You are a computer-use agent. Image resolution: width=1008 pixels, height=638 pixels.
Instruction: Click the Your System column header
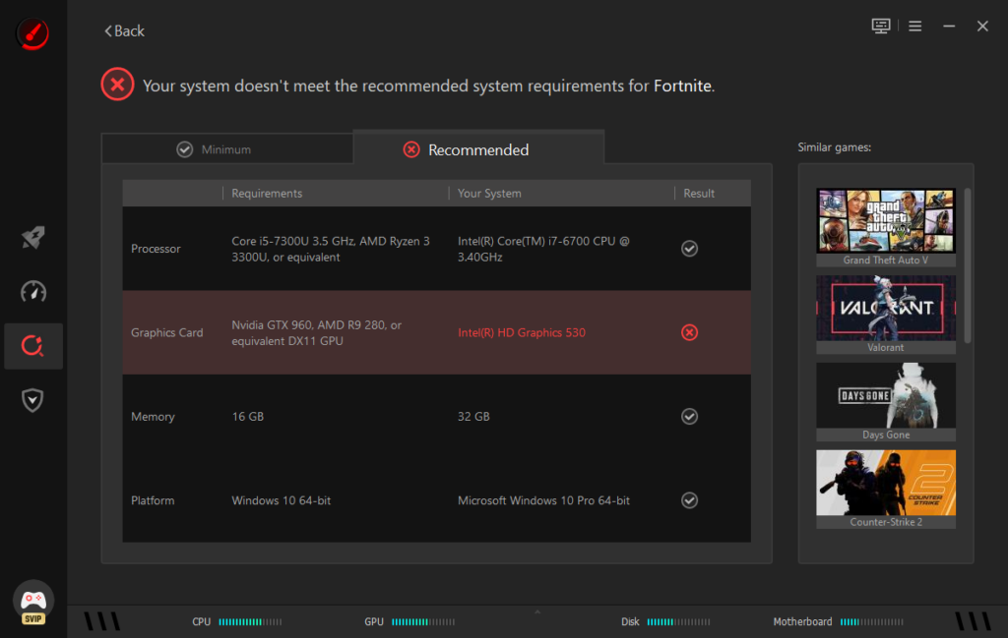(x=489, y=194)
